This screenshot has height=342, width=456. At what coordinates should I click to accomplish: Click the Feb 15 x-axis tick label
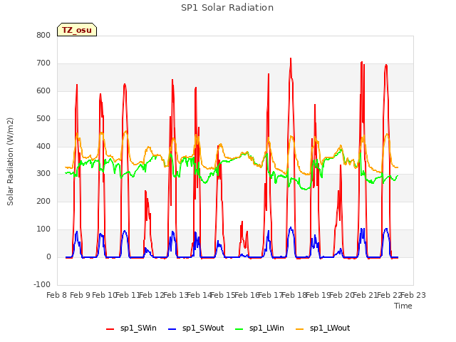pyautogui.click(x=222, y=295)
